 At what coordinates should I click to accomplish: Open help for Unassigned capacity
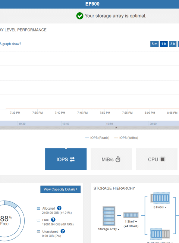click(63, 231)
